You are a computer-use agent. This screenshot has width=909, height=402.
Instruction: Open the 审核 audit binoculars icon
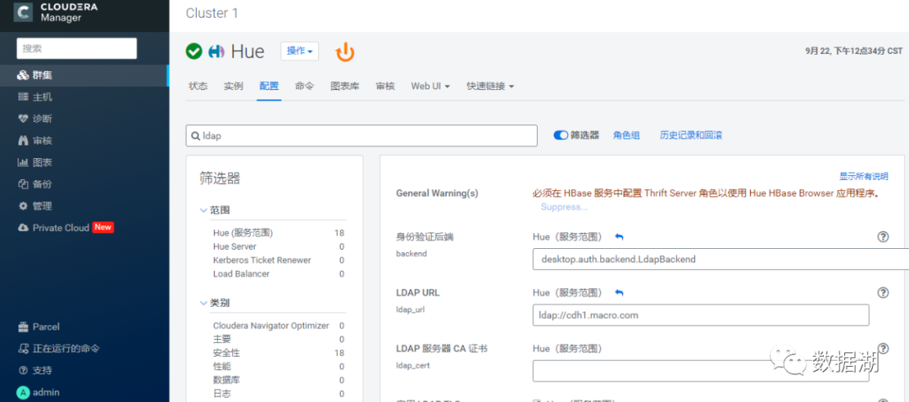pos(23,140)
